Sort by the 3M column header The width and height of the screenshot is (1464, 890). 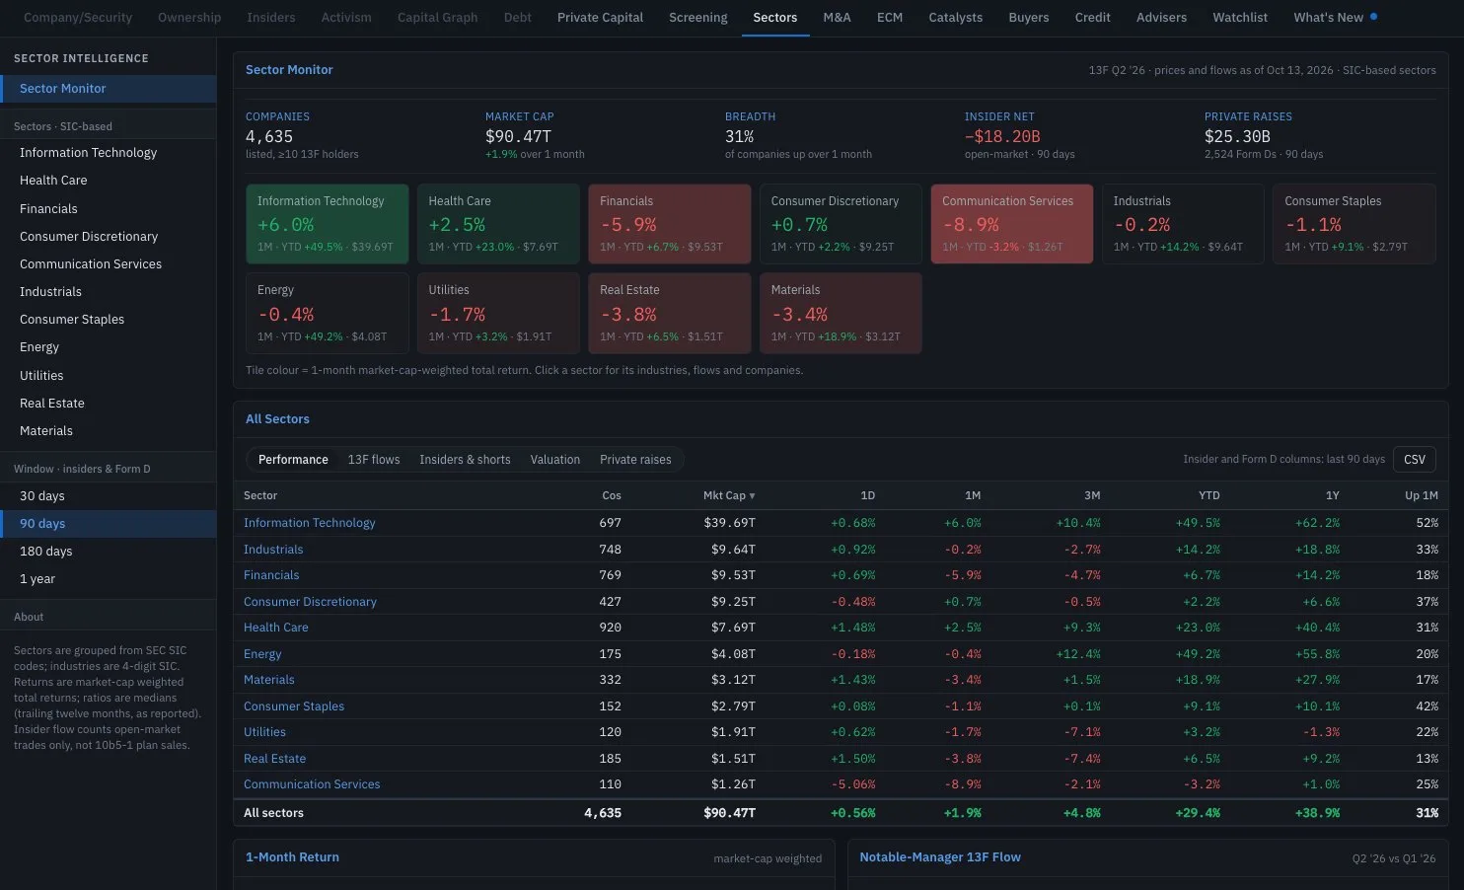(x=1092, y=495)
